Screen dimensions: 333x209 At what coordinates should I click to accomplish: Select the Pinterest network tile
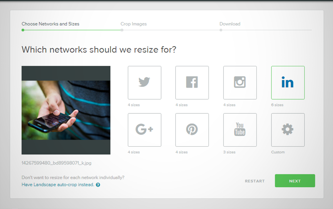pyautogui.click(x=192, y=130)
